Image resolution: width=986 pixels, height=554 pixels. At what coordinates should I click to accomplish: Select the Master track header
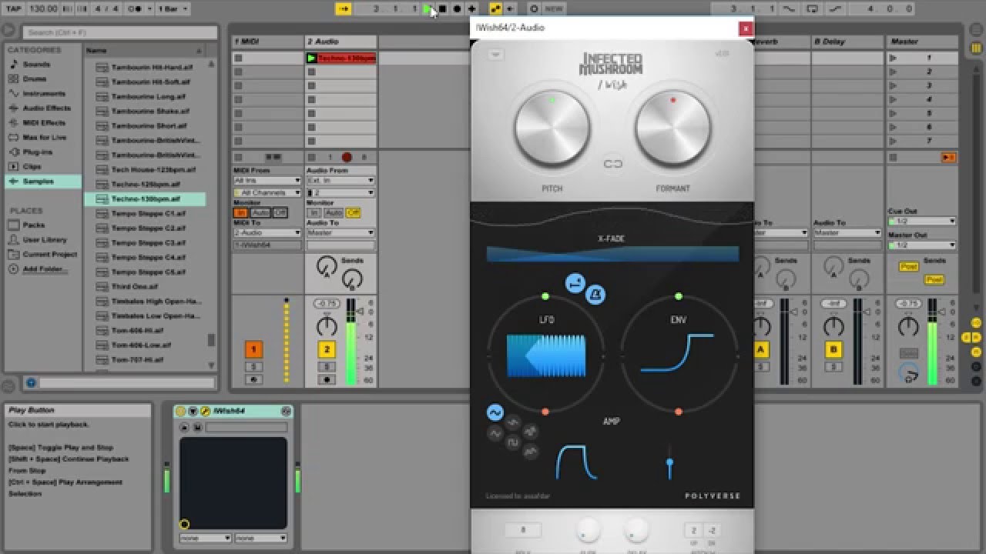922,42
